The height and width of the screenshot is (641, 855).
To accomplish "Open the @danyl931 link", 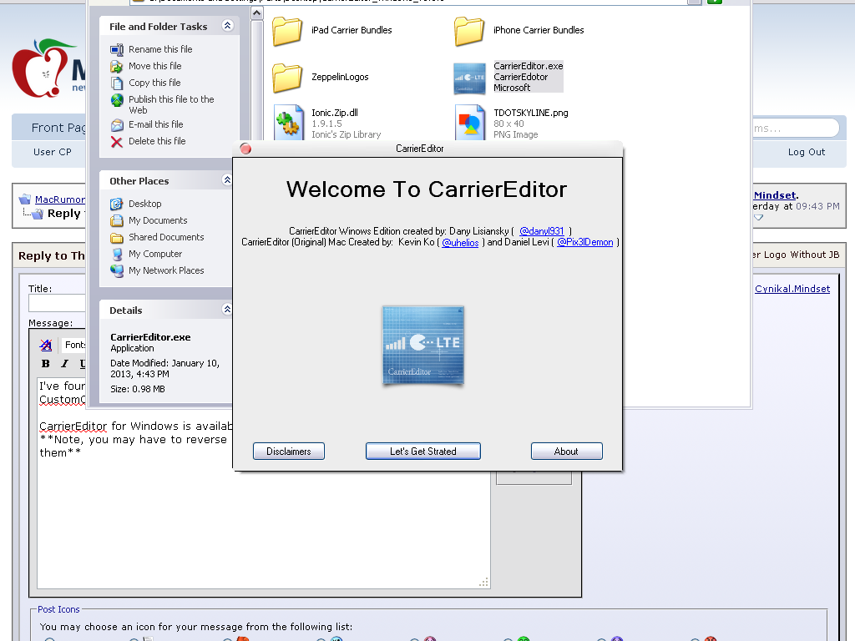I will pyautogui.click(x=541, y=231).
